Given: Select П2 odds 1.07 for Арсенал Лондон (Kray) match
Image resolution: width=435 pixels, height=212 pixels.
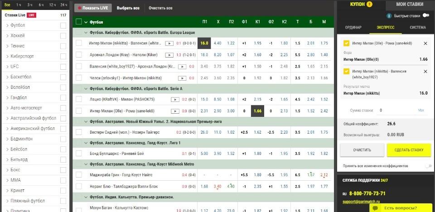Looking at the screenshot, I should pos(231,55).
